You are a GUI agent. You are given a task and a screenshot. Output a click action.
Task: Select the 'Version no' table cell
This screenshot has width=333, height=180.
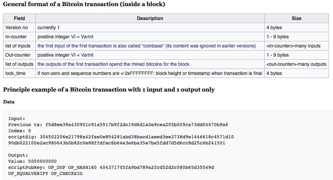19,27
